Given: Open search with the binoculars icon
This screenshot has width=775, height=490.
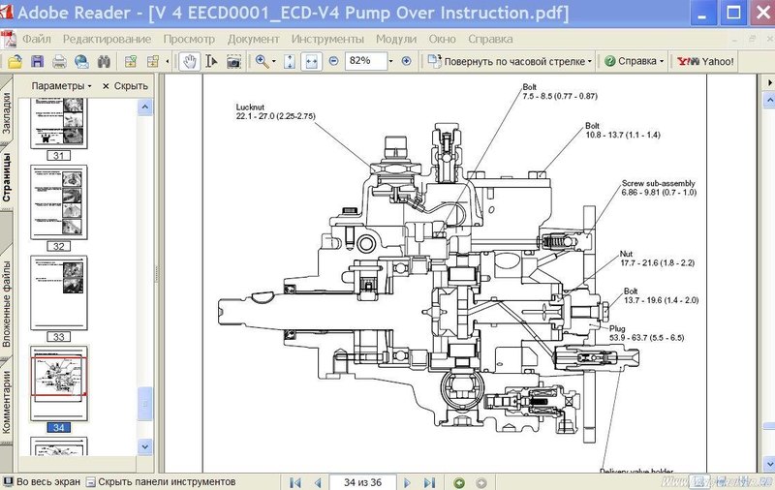Looking at the screenshot, I should click(x=104, y=61).
